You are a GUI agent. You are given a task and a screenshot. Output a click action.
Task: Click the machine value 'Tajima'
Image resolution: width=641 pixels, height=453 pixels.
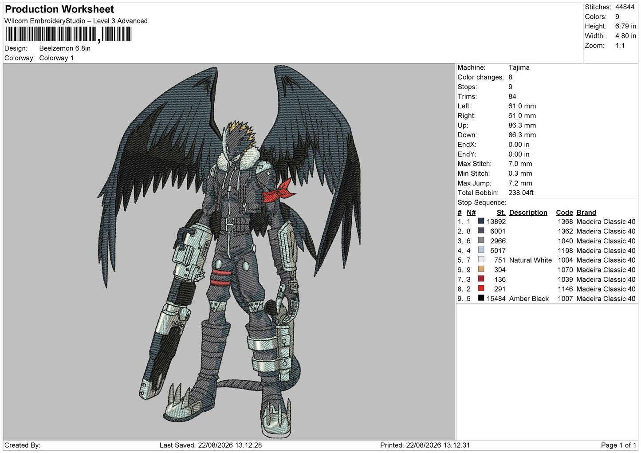coord(519,67)
